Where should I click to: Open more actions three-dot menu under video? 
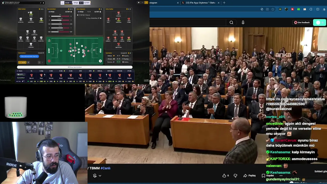[281, 176]
